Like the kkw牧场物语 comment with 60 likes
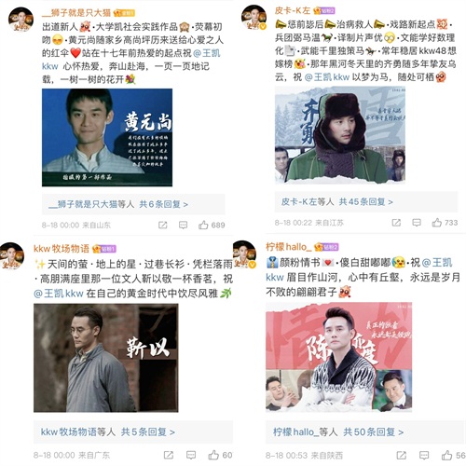The image size is (466, 466). (213, 455)
